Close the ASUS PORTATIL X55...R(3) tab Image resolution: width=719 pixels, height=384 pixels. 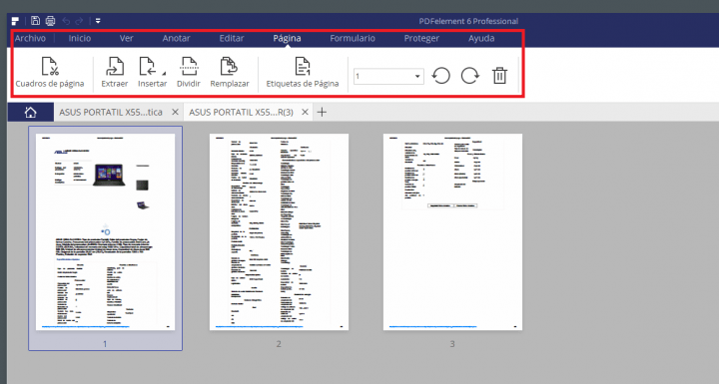pos(305,113)
